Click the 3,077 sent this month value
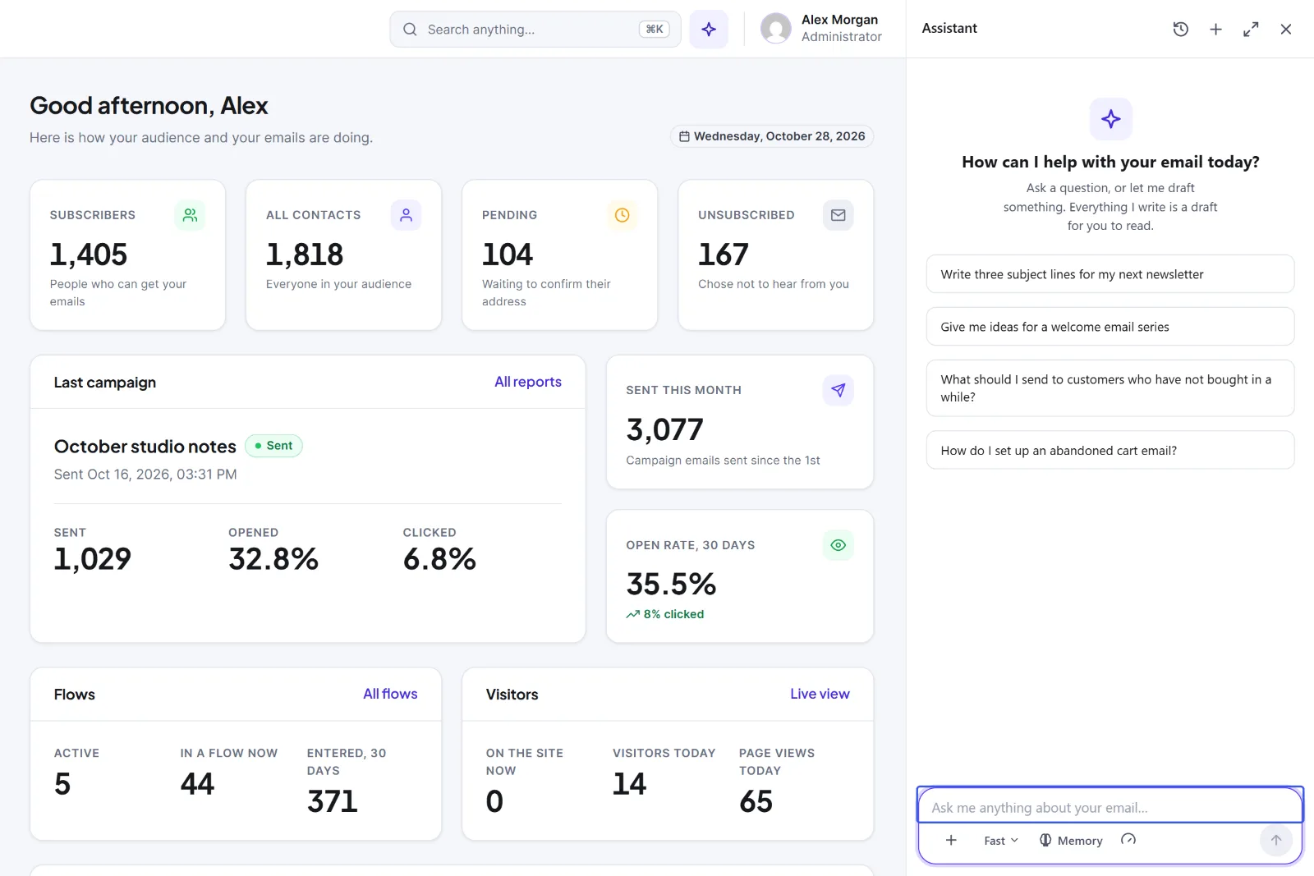 (664, 429)
